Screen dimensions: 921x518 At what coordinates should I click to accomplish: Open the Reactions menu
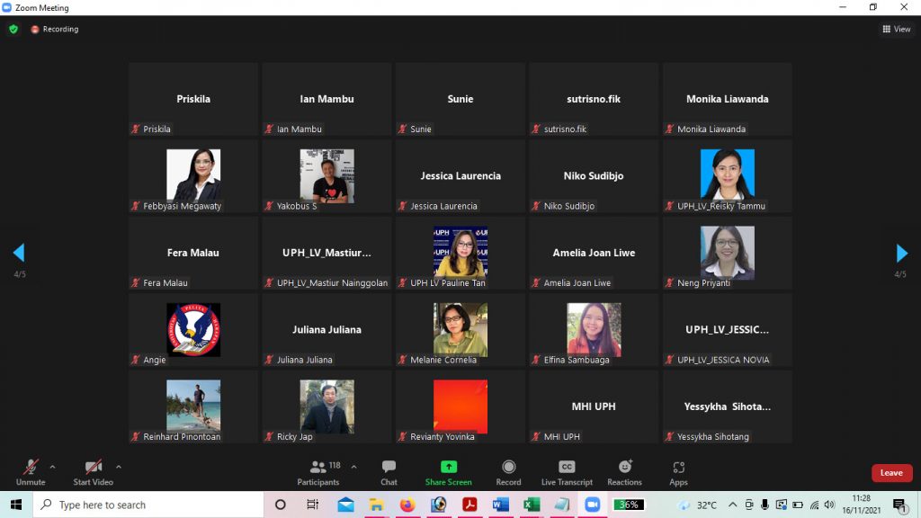pyautogui.click(x=624, y=471)
